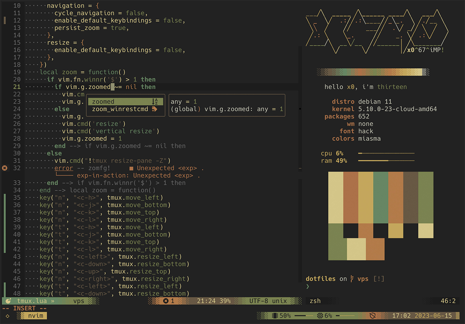
Task: Click the shield icon in tmux status bar
Action: (x=372, y=316)
